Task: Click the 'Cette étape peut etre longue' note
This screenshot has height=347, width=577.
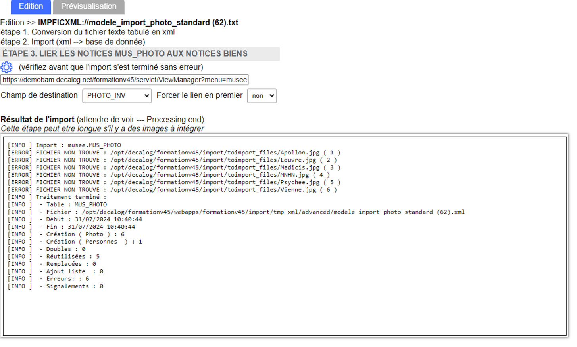Action: (x=102, y=129)
